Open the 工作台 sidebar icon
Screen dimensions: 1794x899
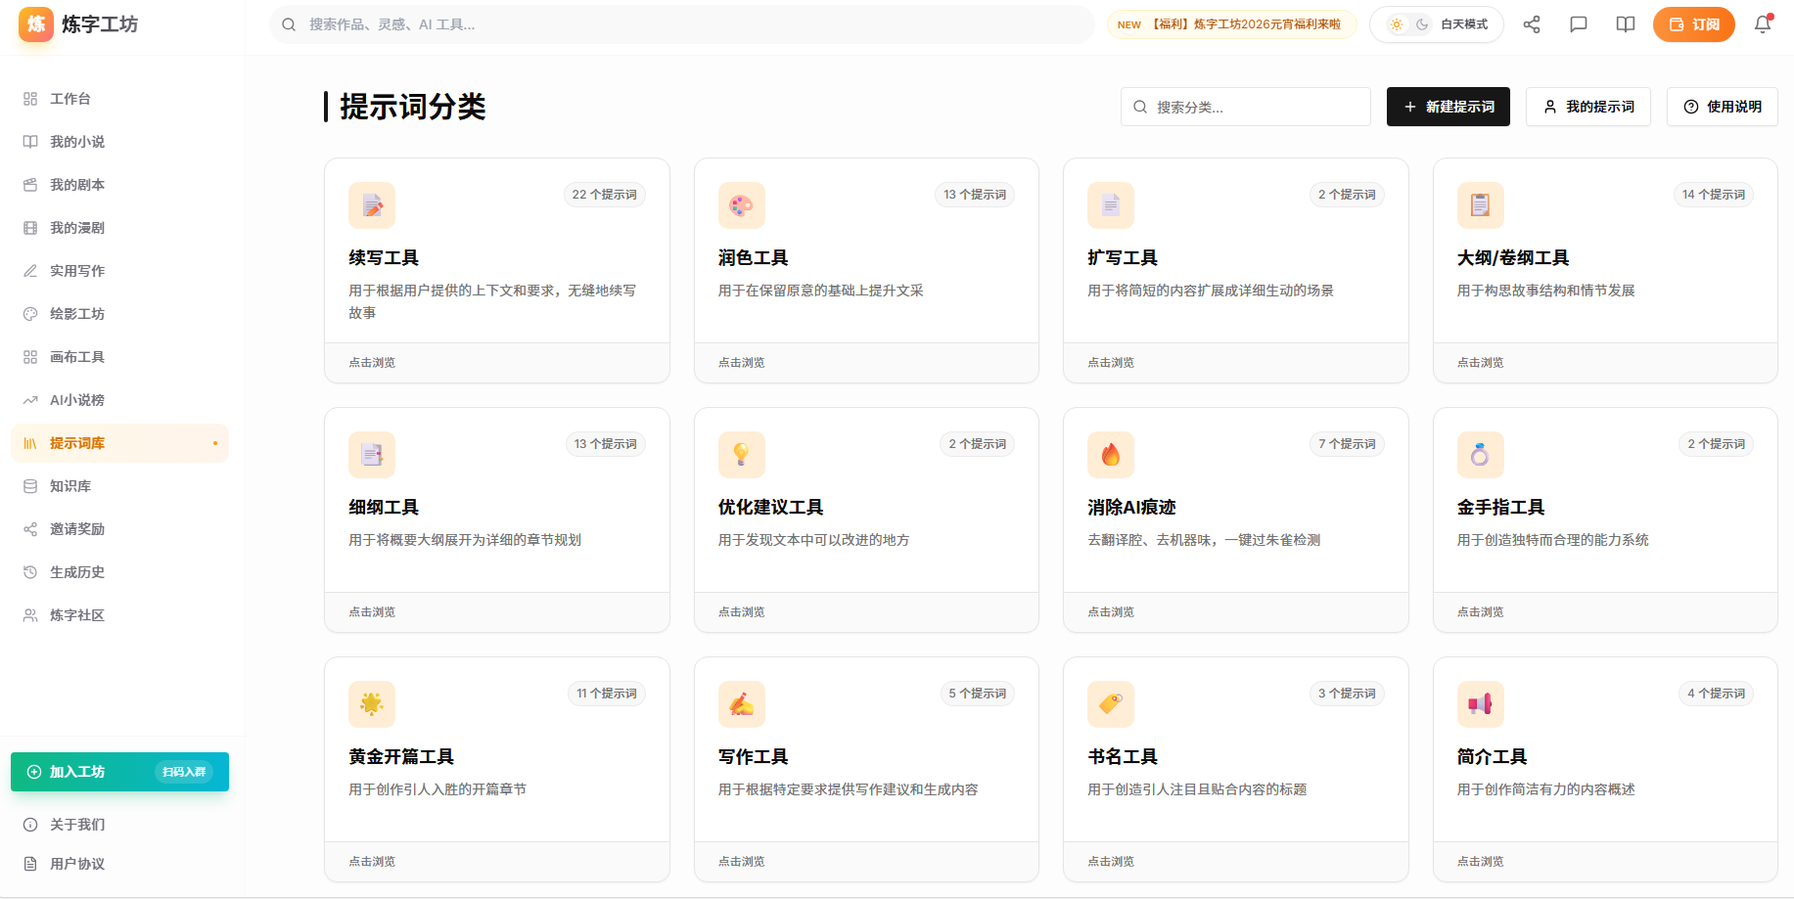[x=69, y=98]
